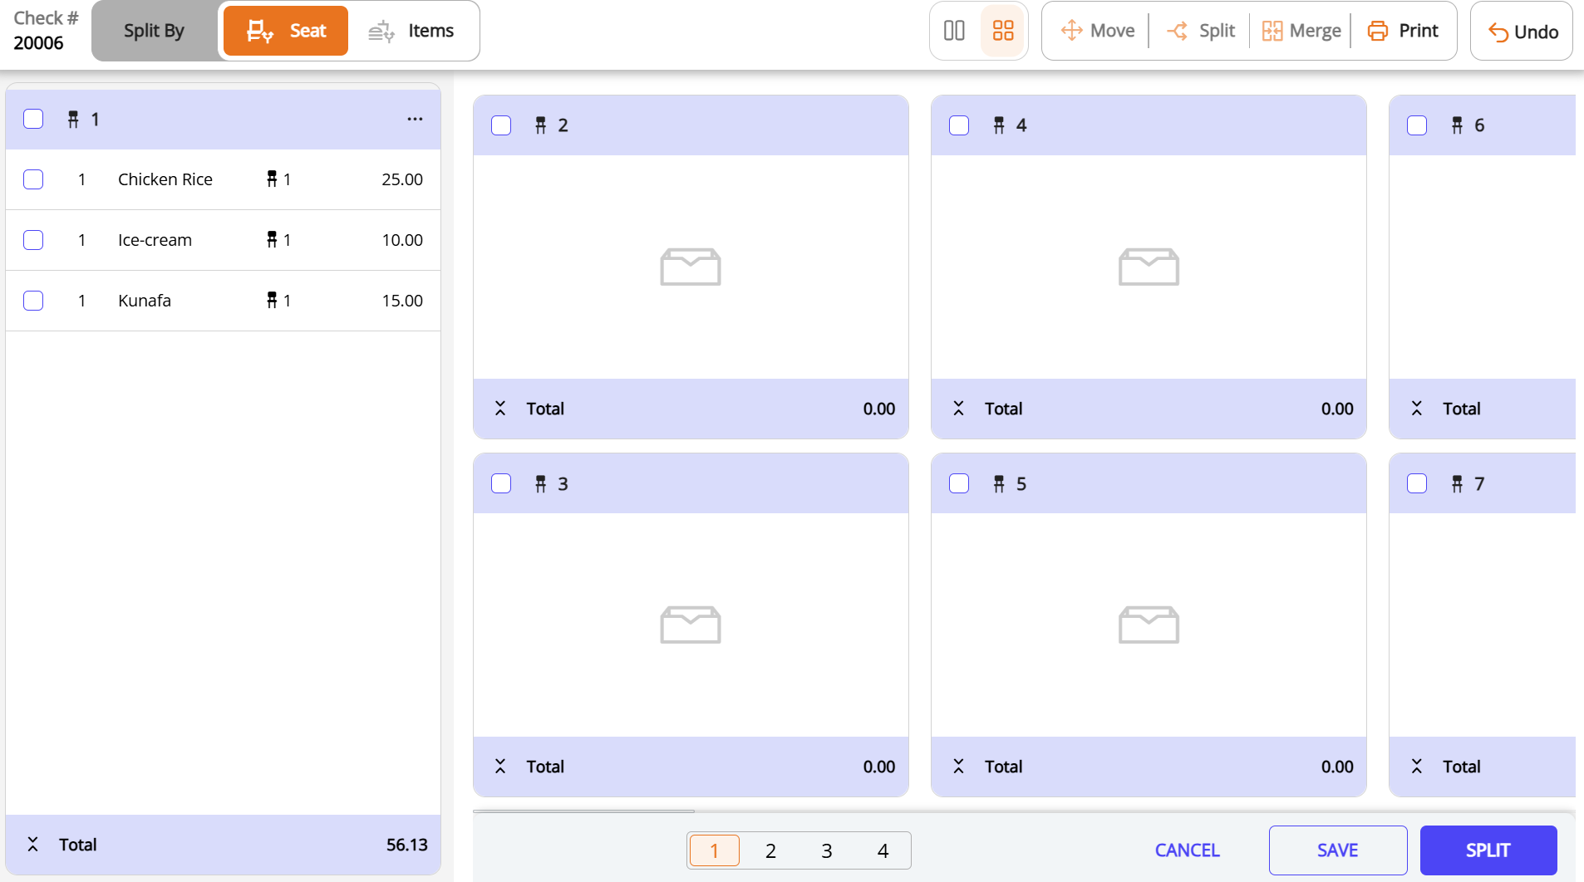Select all items on Seat 1

(33, 119)
